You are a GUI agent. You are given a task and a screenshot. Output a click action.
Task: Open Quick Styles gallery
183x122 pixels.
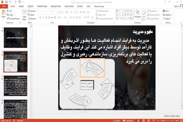[x=144, y=15]
